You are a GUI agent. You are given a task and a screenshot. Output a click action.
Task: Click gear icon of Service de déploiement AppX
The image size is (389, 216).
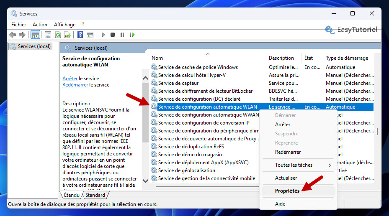[x=154, y=162]
